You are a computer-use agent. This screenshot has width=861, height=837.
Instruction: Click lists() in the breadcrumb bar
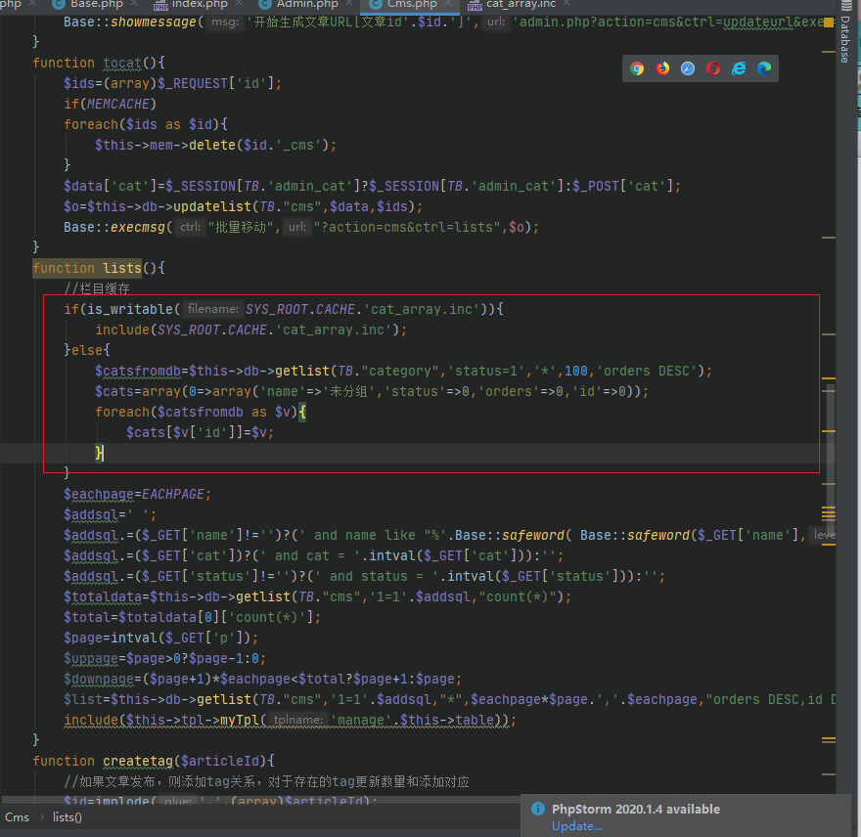click(x=68, y=817)
